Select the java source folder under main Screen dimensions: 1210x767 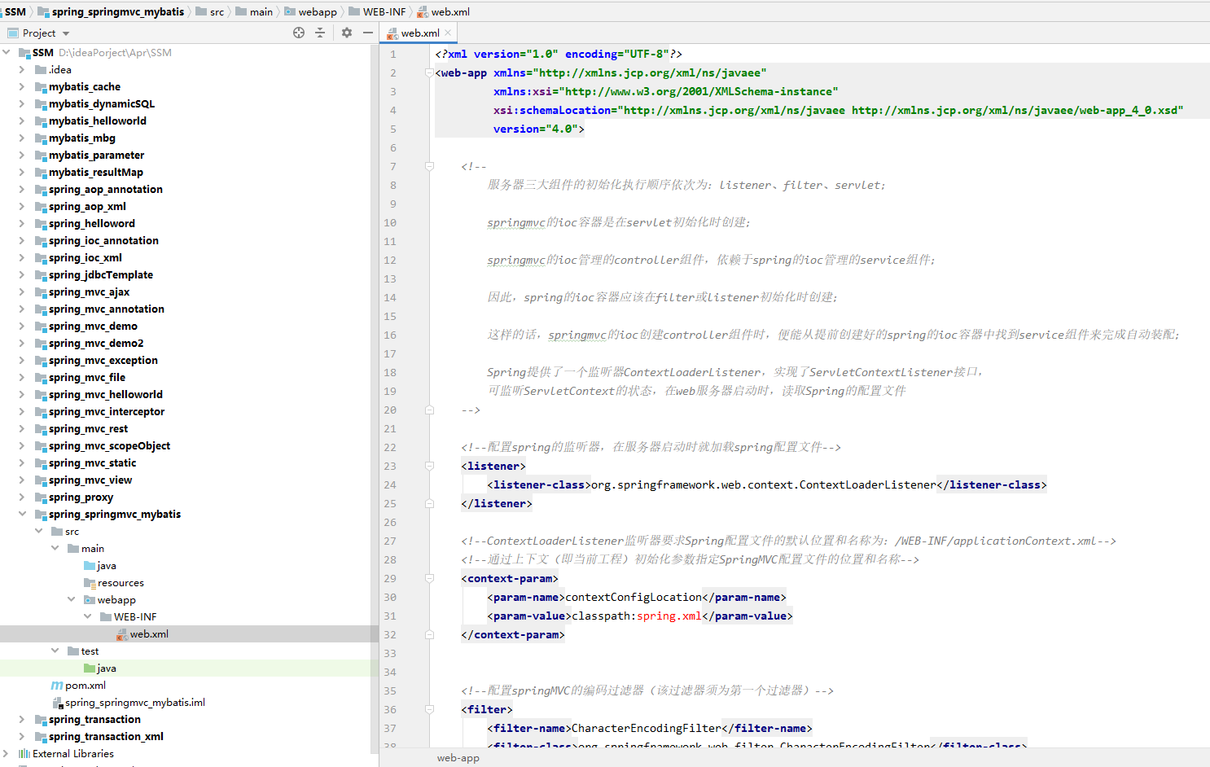pos(107,565)
